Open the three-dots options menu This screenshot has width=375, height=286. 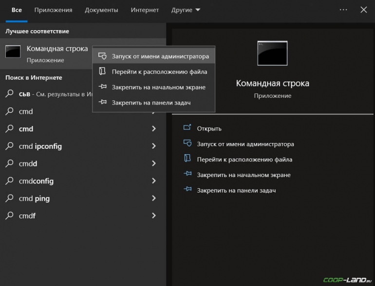344,10
